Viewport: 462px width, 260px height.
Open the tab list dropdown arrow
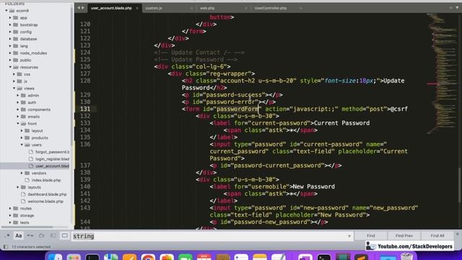457,8
